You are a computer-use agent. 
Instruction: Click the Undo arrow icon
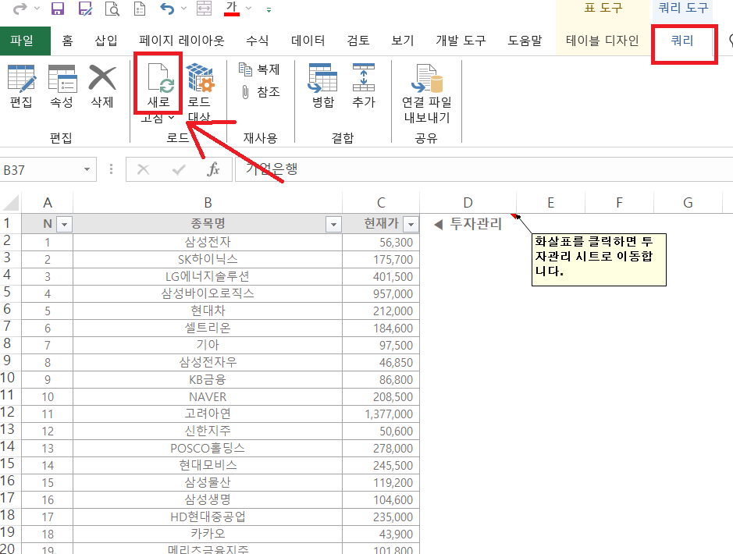[x=167, y=9]
